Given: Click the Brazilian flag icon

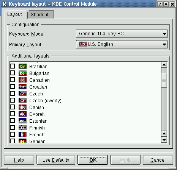Looking at the screenshot, I should pos(22,66).
